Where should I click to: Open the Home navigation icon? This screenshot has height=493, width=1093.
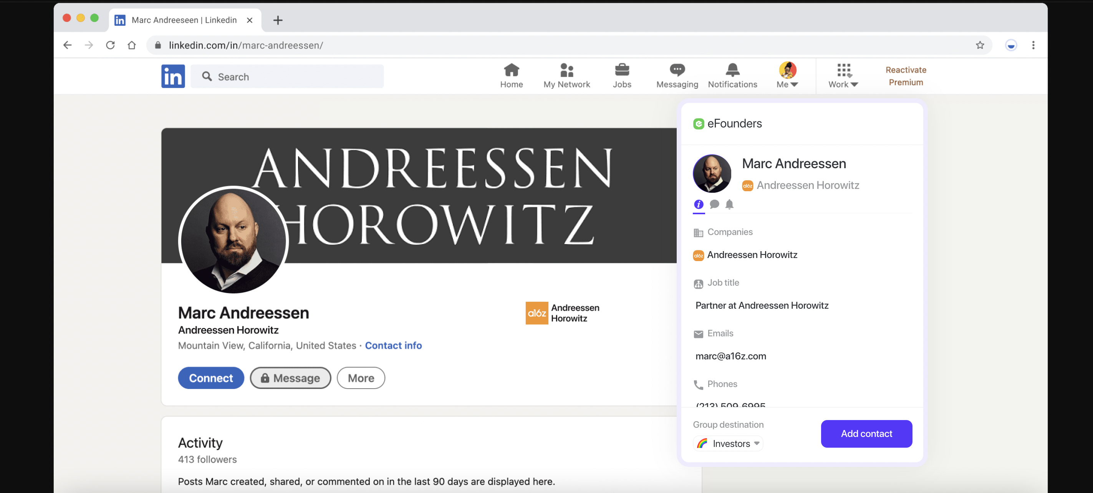511,76
